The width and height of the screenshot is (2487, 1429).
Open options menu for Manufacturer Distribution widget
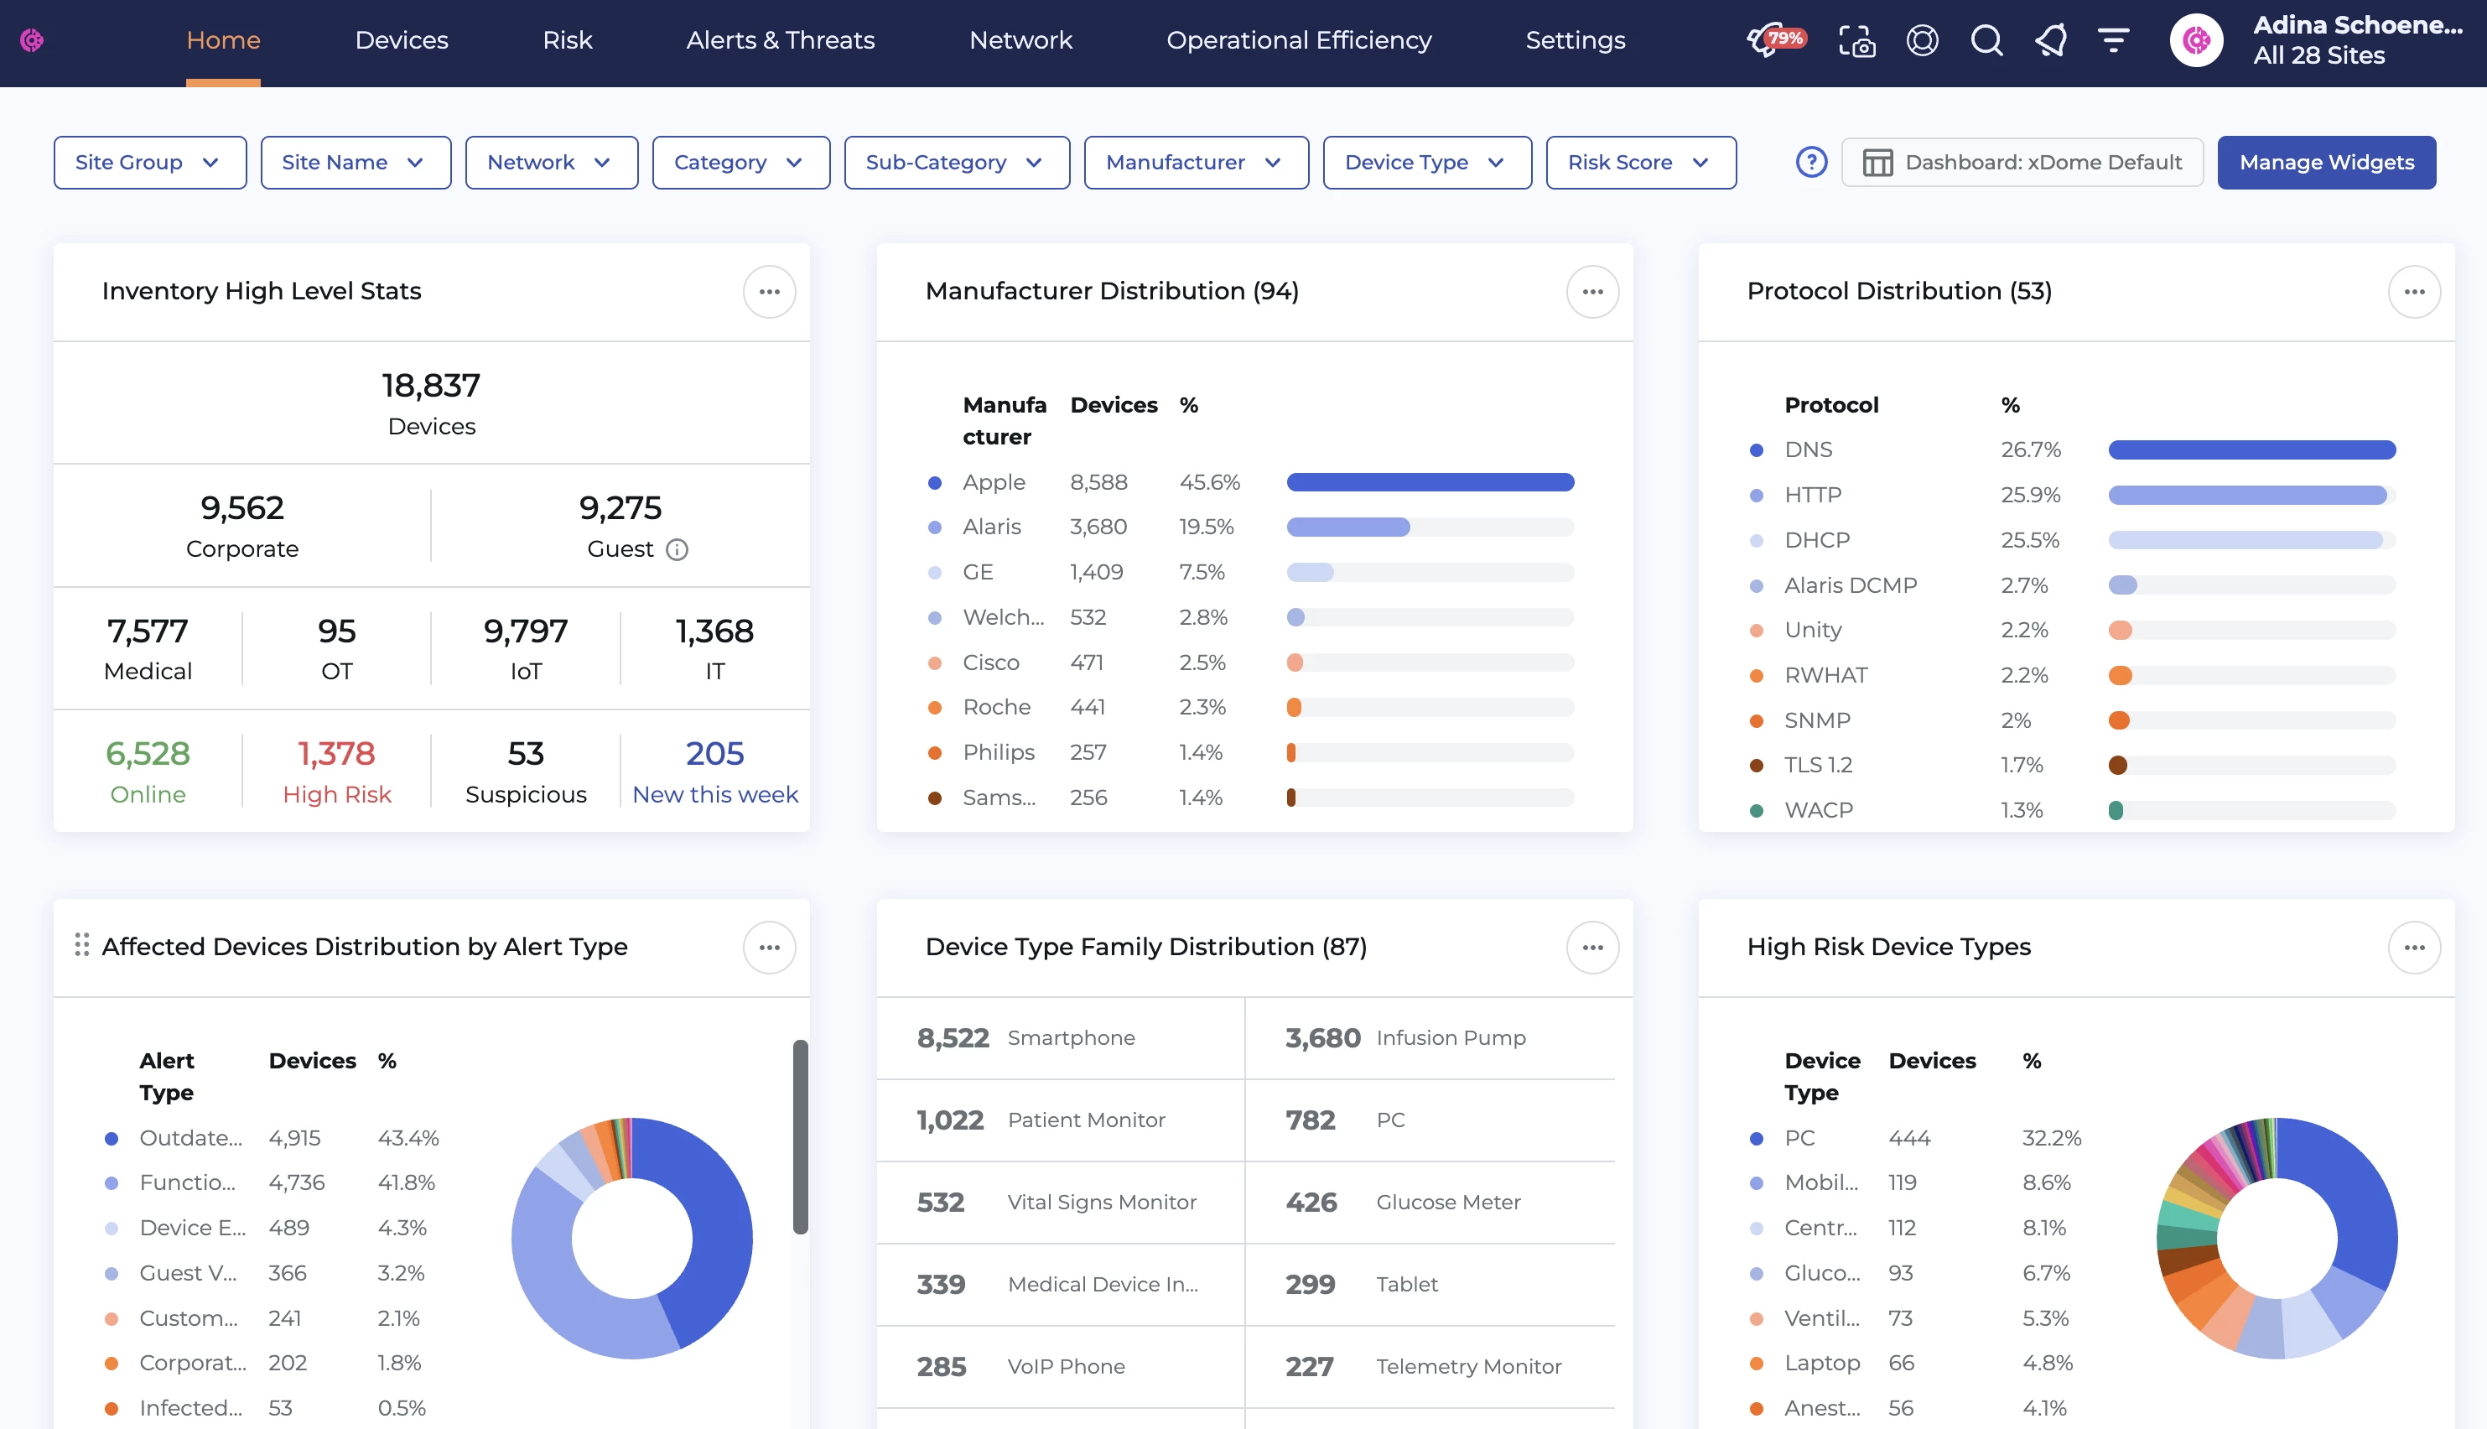point(1592,292)
